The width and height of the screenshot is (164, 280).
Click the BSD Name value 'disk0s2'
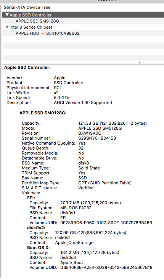pos(63,238)
